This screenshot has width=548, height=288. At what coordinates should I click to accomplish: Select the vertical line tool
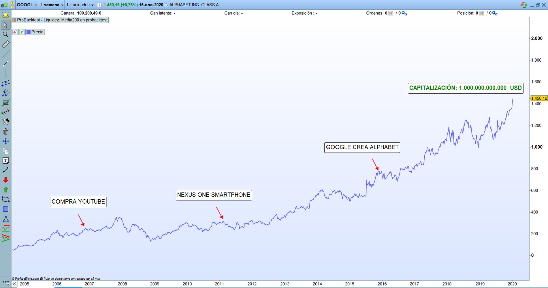click(x=5, y=73)
